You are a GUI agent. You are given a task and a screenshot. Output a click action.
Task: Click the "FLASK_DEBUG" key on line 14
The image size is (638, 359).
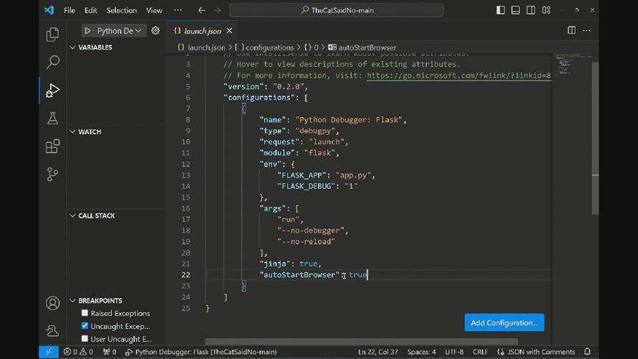click(x=306, y=186)
